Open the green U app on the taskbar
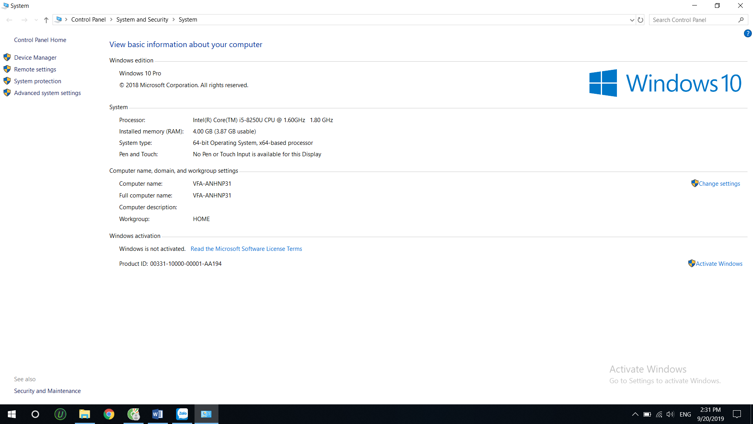The image size is (753, 424). pyautogui.click(x=60, y=414)
